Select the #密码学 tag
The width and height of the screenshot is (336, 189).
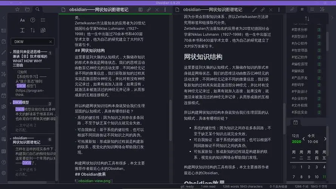[x=298, y=85]
